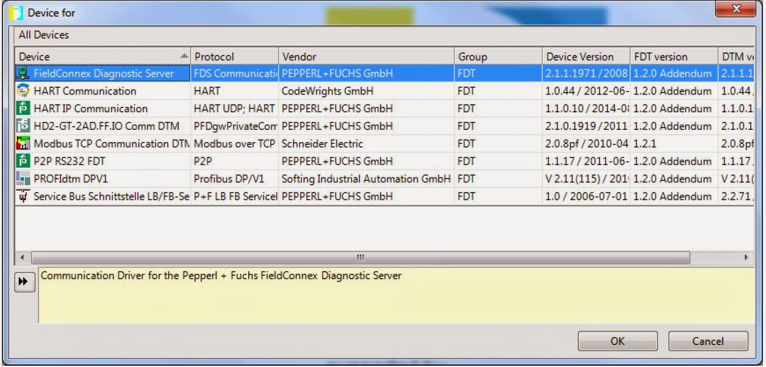Click device version 1.1.17 / 2011-06 cell

[586, 162]
